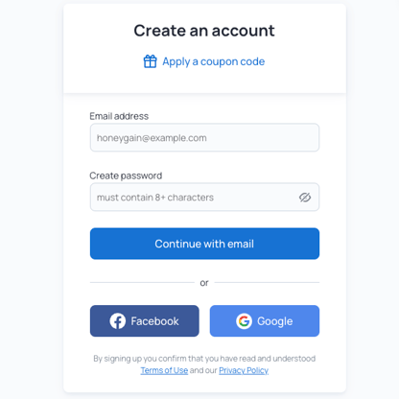The image size is (399, 399).
Task: Click the Create an account heading
Action: point(204,31)
